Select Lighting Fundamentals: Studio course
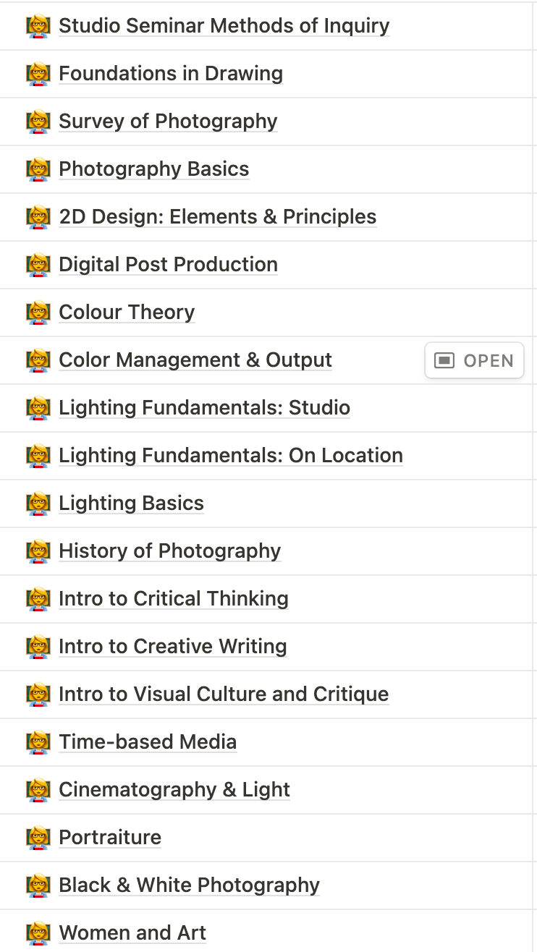Image resolution: width=537 pixels, height=952 pixels. (x=205, y=408)
